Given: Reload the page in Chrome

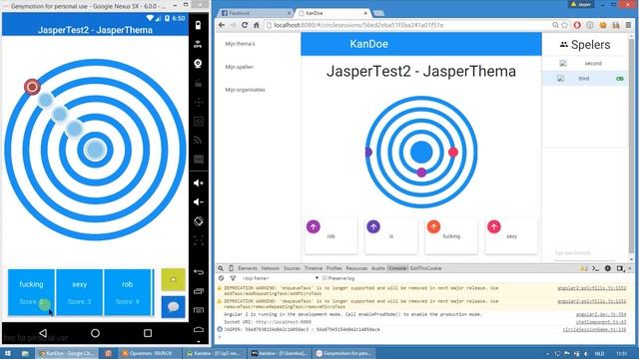Looking at the screenshot, I should pyautogui.click(x=245, y=25).
